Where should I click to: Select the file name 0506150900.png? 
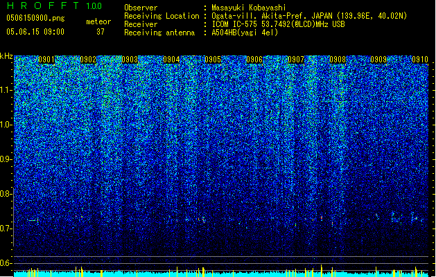coord(35,19)
